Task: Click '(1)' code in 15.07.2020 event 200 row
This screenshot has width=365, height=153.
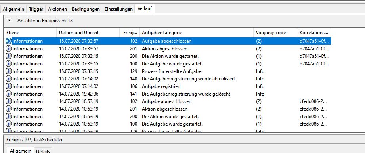Action: tap(259, 56)
